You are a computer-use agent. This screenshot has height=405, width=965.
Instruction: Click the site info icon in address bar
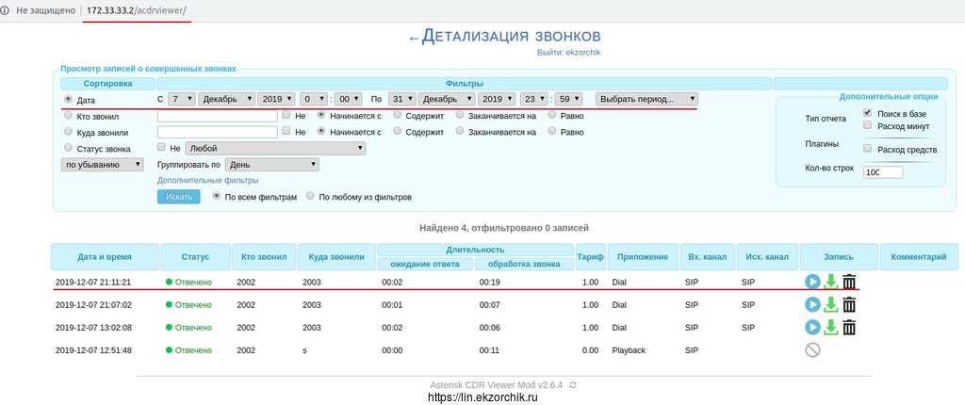pyautogui.click(x=7, y=11)
